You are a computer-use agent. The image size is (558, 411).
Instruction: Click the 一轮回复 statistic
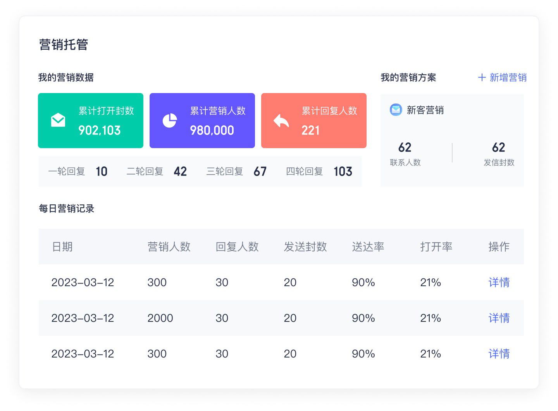77,171
